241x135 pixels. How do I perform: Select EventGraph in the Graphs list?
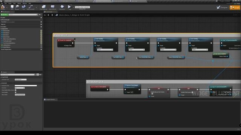click(6, 20)
